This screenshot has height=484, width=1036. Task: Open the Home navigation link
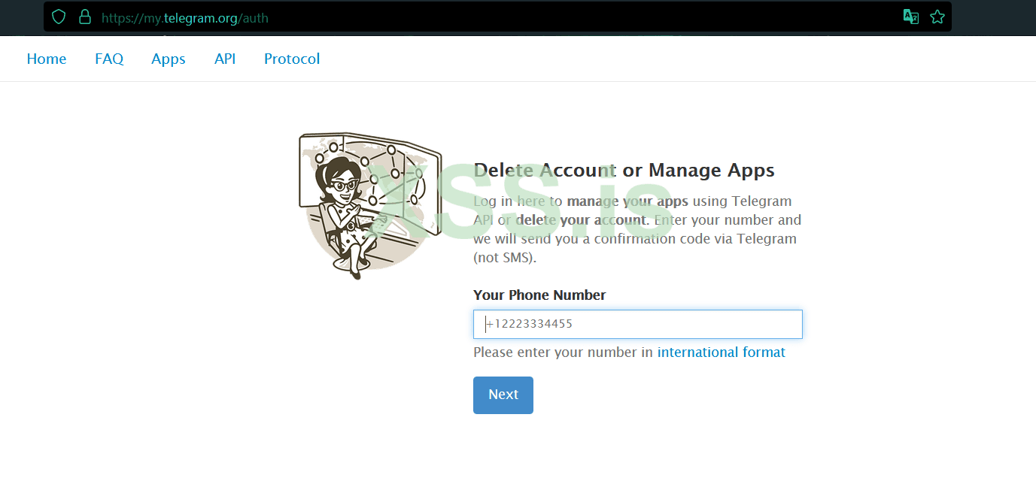(x=47, y=59)
